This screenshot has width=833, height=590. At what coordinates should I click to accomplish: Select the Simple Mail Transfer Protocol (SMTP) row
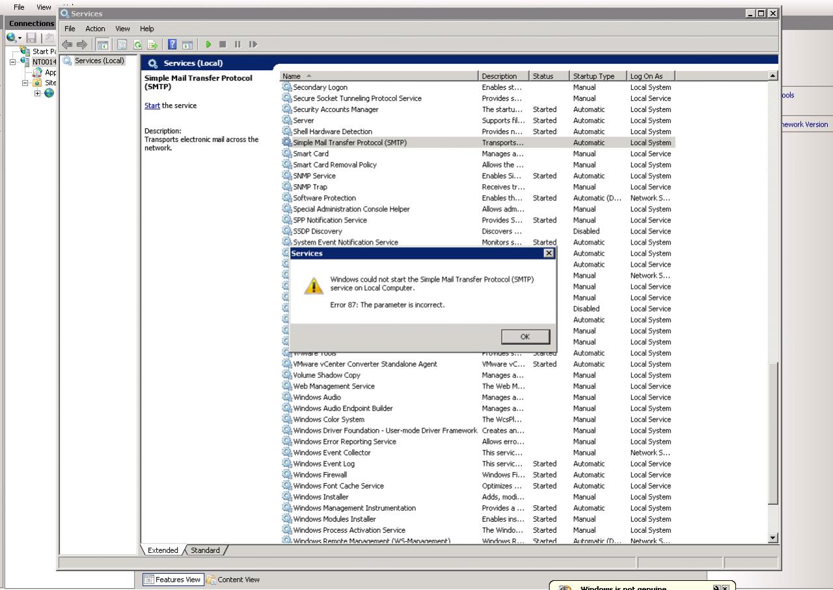coord(478,142)
